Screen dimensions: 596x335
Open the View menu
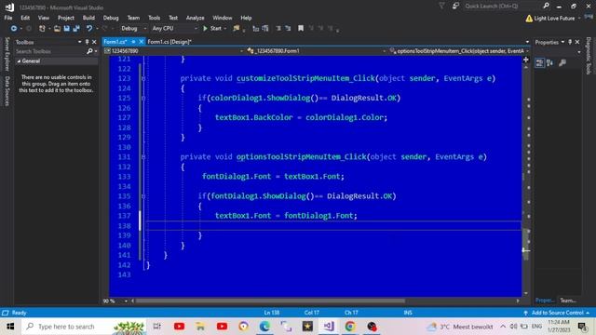coord(44,18)
